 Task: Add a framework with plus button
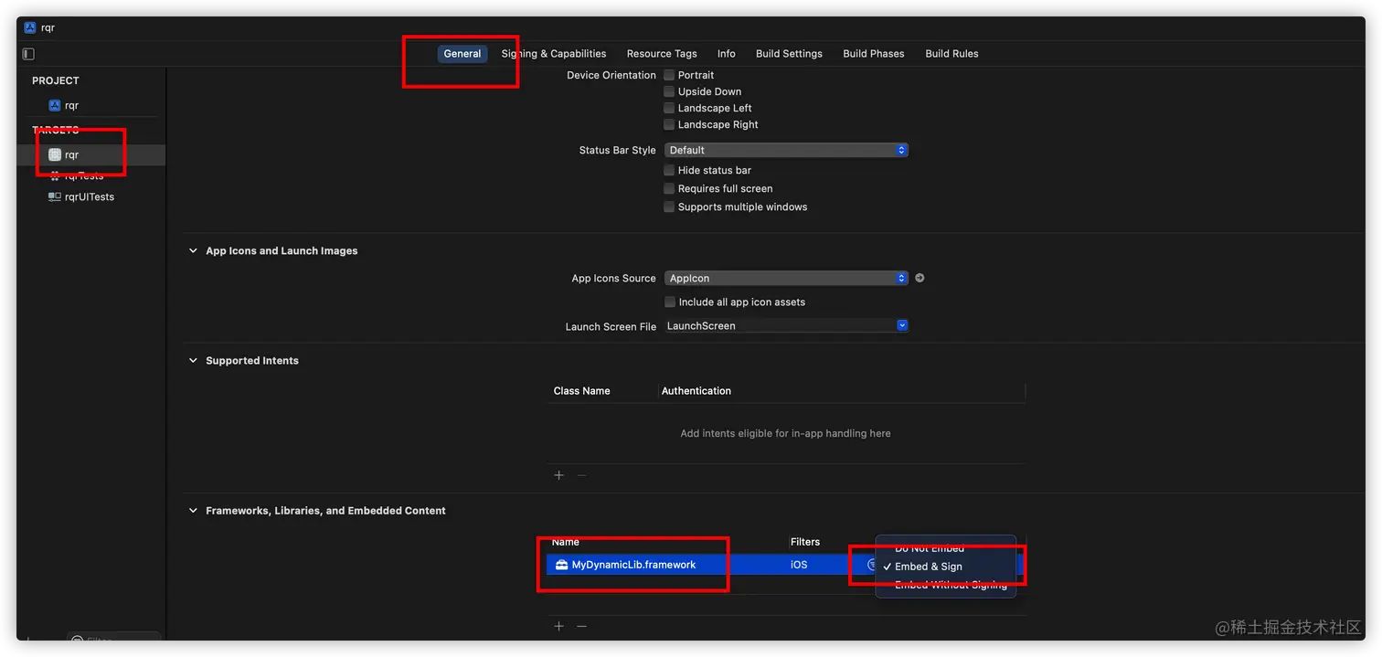click(x=559, y=626)
